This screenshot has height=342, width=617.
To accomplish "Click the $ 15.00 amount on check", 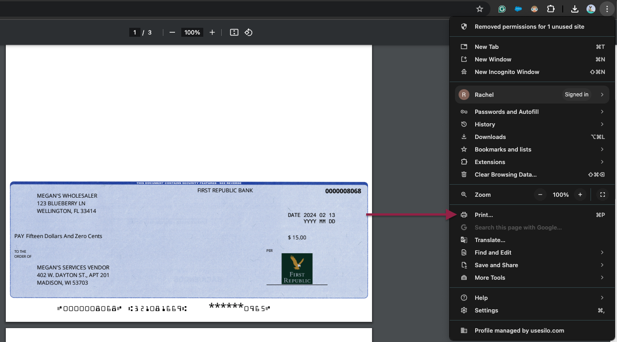I will click(x=297, y=237).
